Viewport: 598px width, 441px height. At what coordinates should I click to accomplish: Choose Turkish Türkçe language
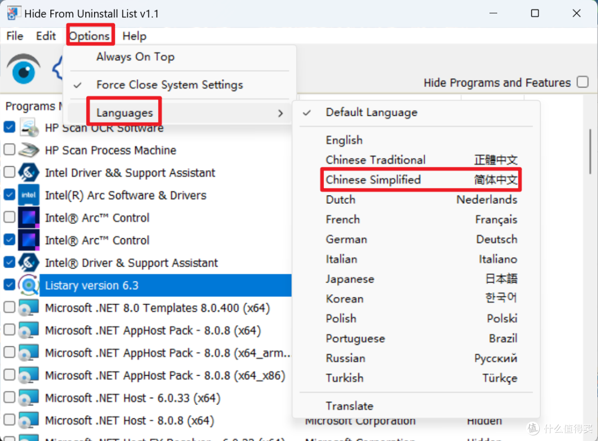point(416,378)
